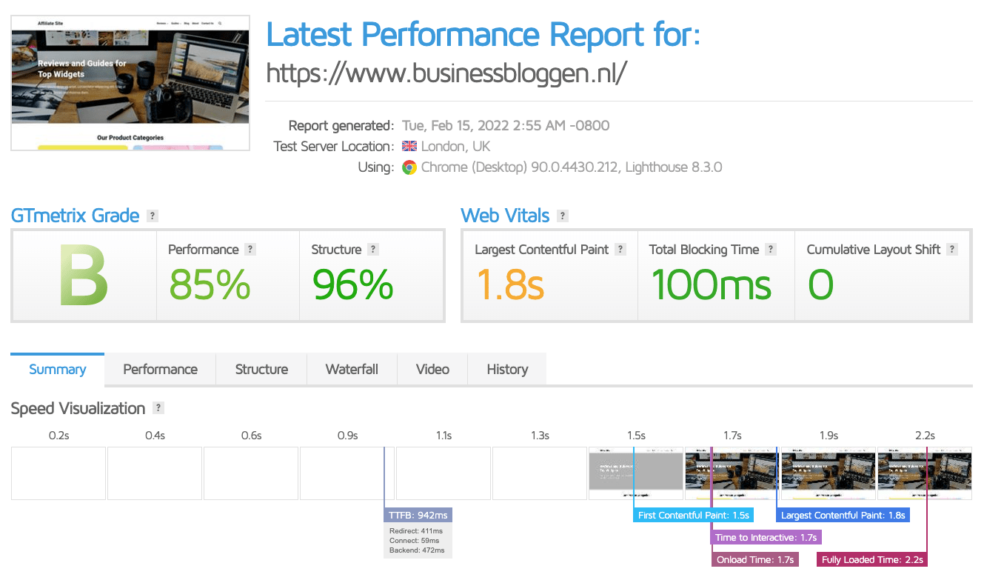Open the Performance score help icon
This screenshot has height=583, width=984.
(x=250, y=250)
